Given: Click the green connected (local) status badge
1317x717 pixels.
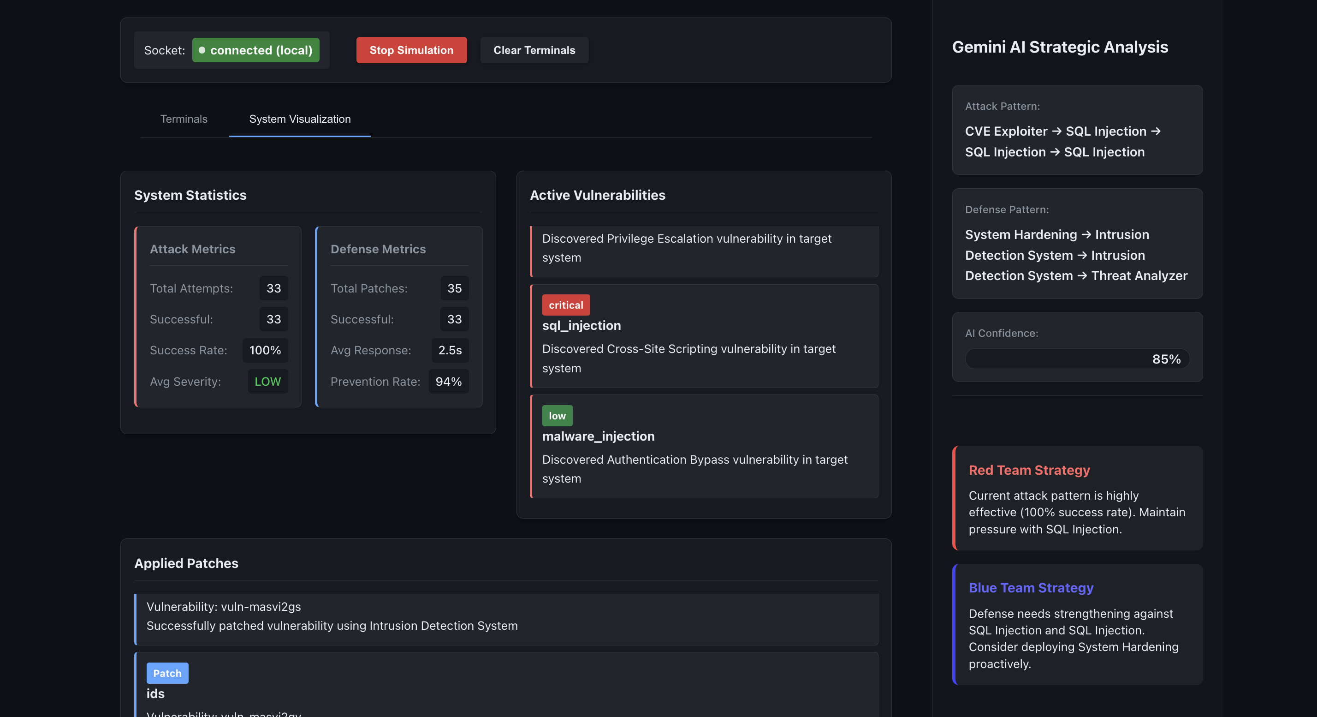Looking at the screenshot, I should (255, 50).
